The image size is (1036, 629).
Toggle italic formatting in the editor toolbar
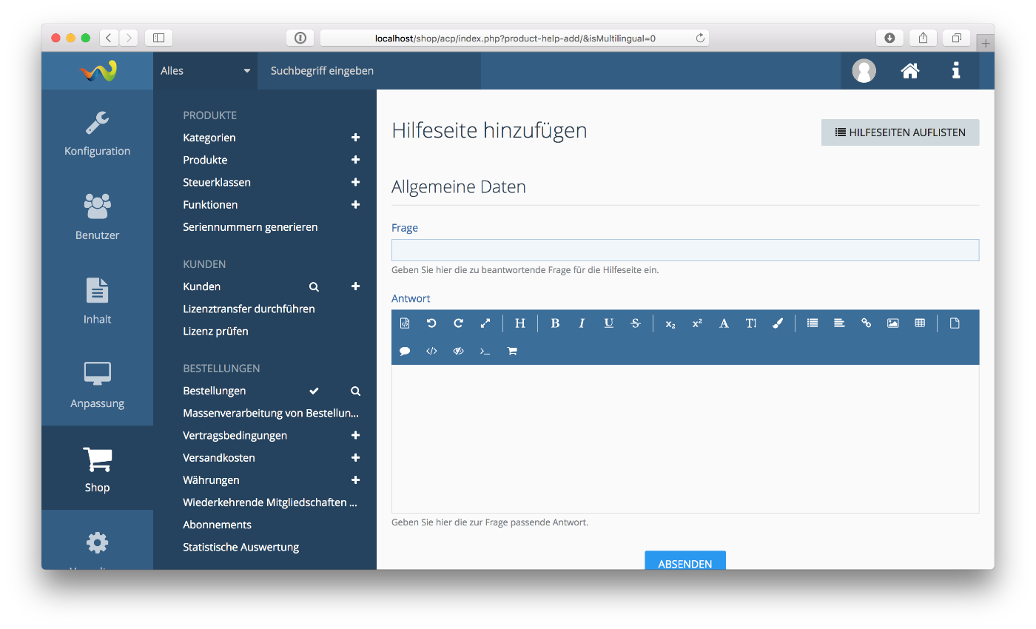coord(582,323)
